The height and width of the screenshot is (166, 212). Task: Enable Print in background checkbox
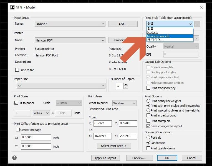click(148, 115)
